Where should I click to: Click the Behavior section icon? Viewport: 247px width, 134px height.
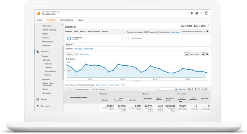pos(38,99)
